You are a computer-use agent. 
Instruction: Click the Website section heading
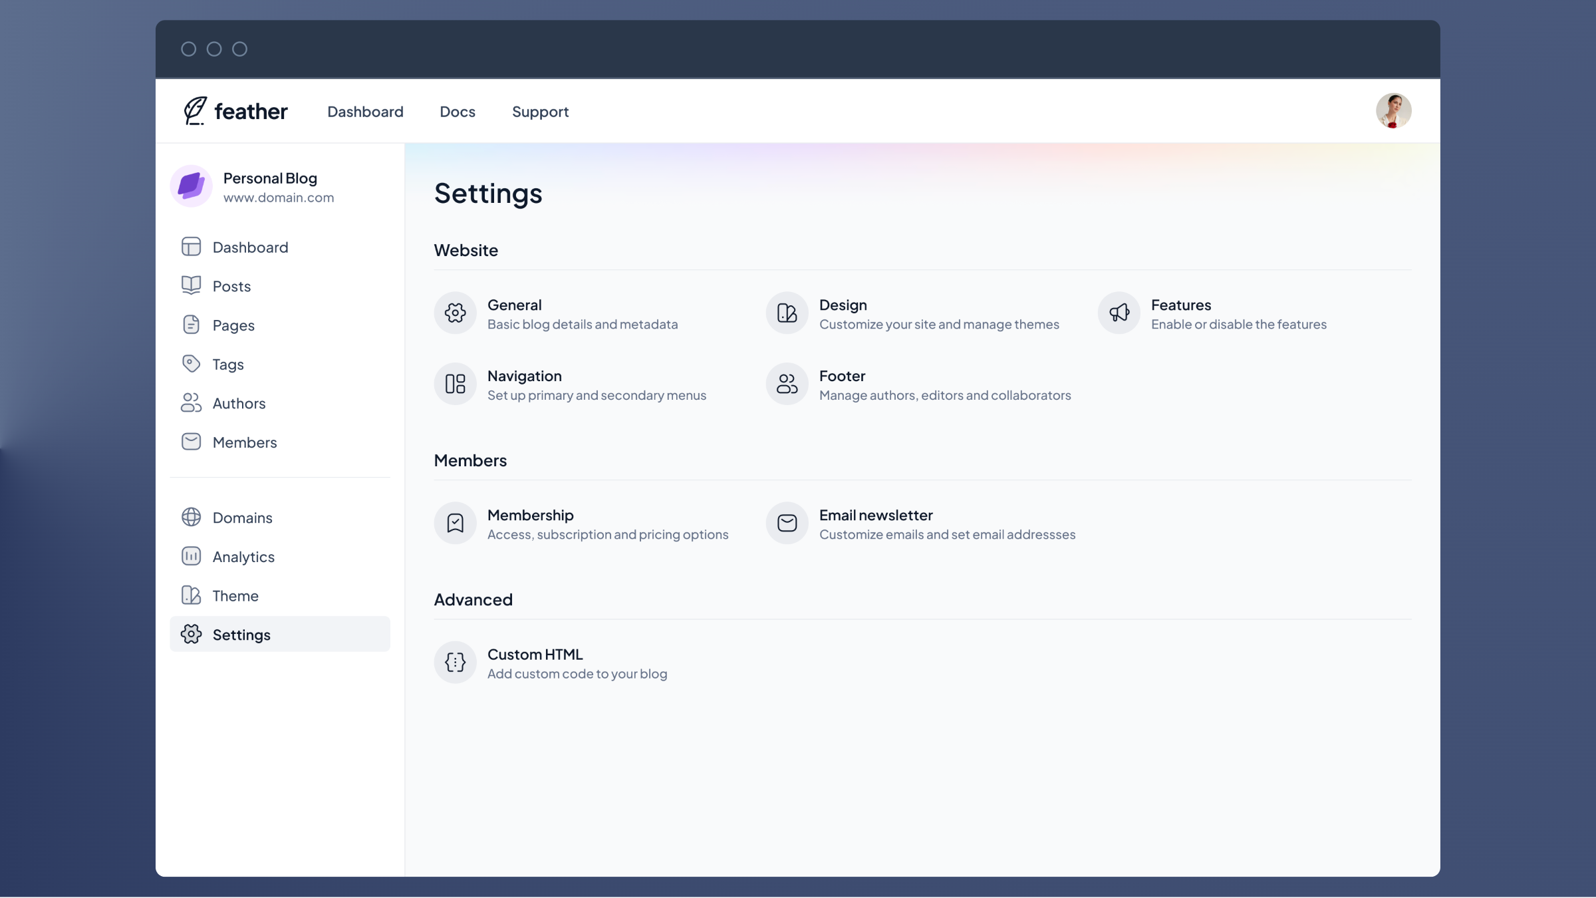tap(465, 250)
